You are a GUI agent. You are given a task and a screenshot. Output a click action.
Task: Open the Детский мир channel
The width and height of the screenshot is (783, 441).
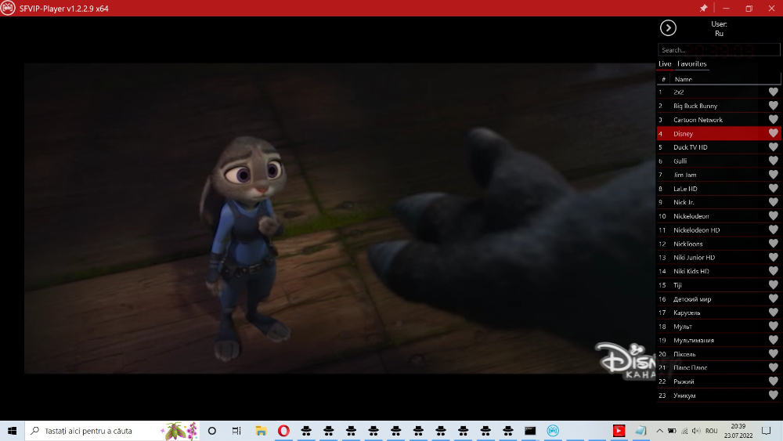coord(718,298)
